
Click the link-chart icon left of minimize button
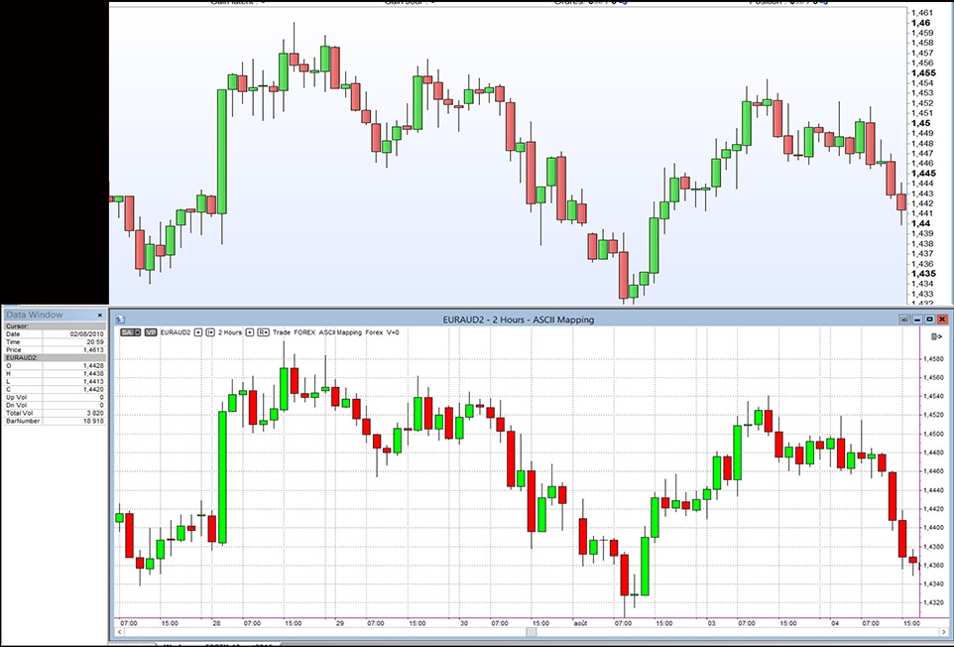coord(904,319)
